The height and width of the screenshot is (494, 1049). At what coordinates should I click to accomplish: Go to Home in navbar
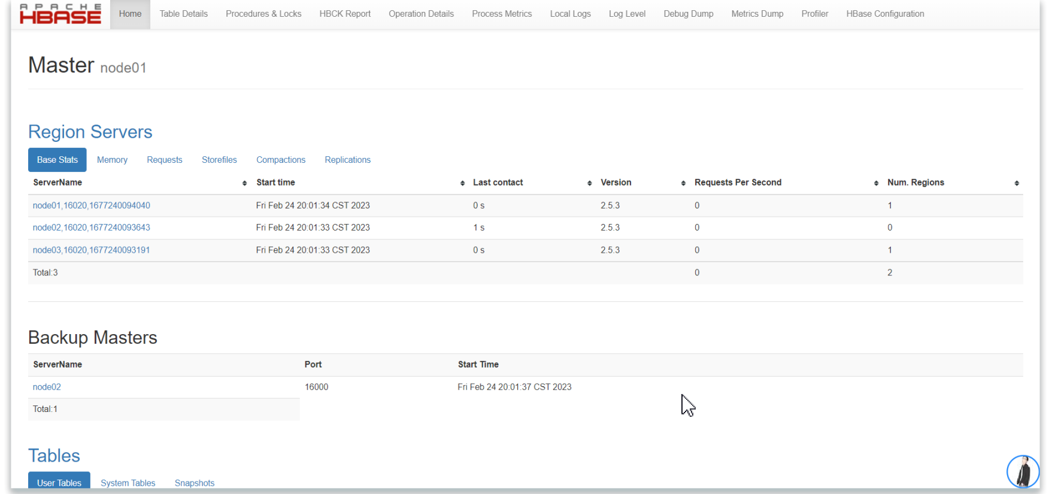130,14
